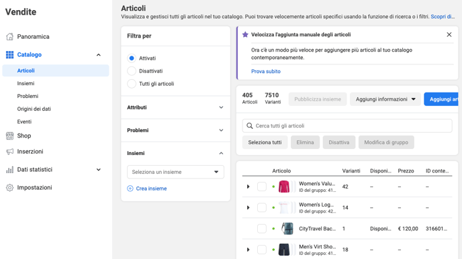Open the CityTravel Bac... product thumbnail
462x259 pixels.
coord(287,229)
